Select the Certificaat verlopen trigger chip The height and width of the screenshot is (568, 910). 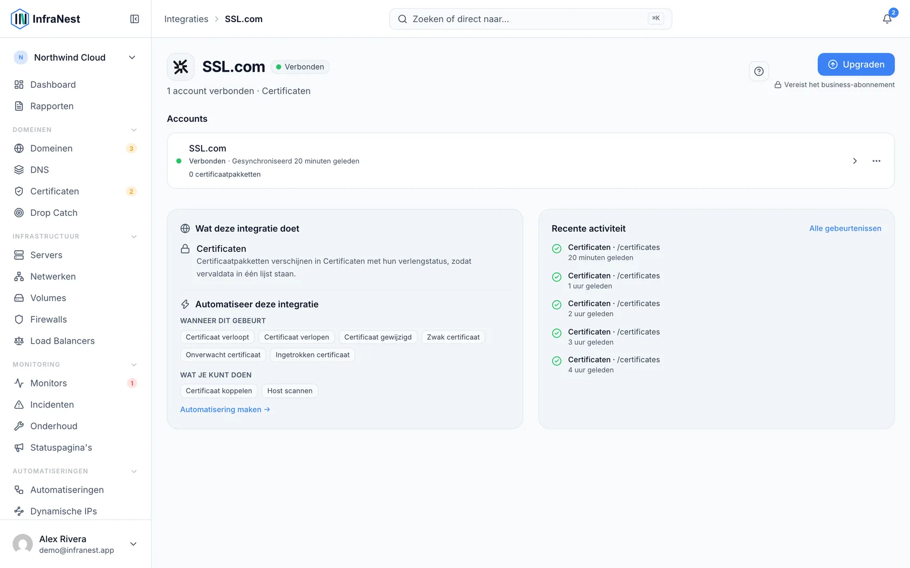pyautogui.click(x=297, y=337)
